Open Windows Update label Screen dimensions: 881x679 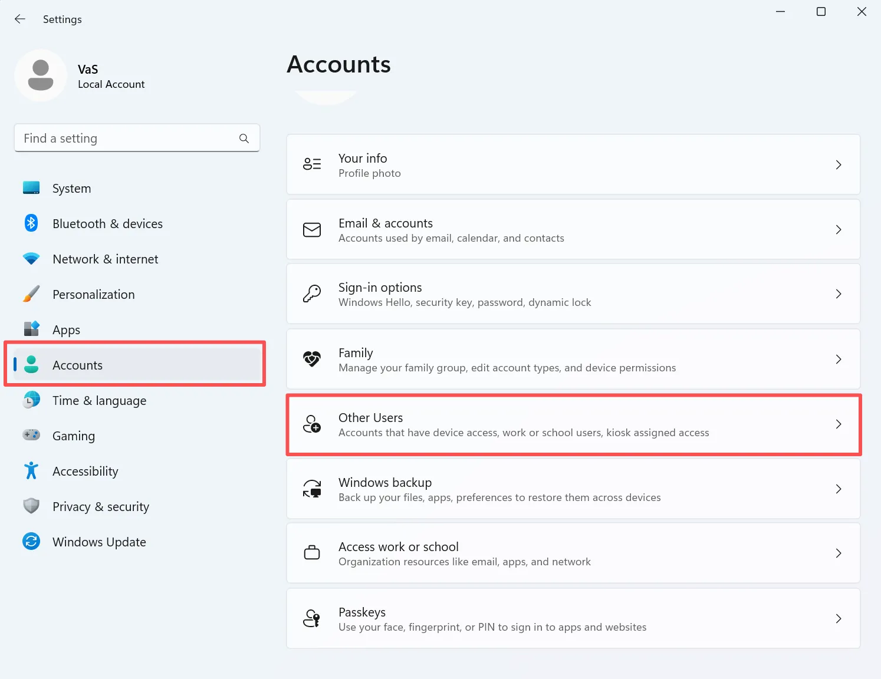point(99,542)
